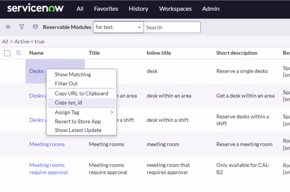Open the Favorites menu
The image size is (290, 192).
tap(106, 9)
